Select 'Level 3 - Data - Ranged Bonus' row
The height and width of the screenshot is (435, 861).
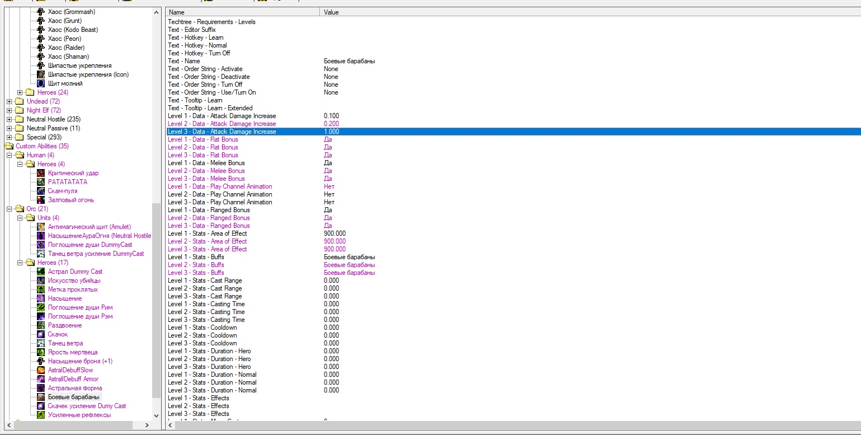514,226
